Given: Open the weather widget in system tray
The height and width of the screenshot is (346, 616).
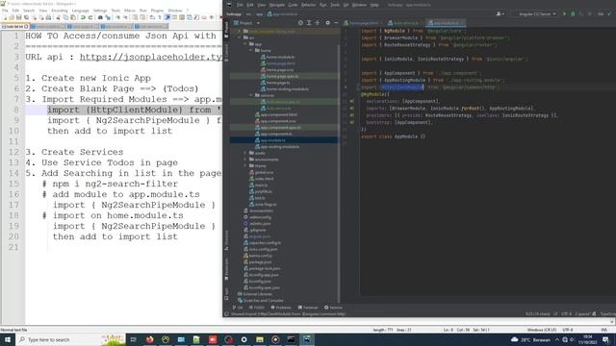Looking at the screenshot, I should click(530, 339).
